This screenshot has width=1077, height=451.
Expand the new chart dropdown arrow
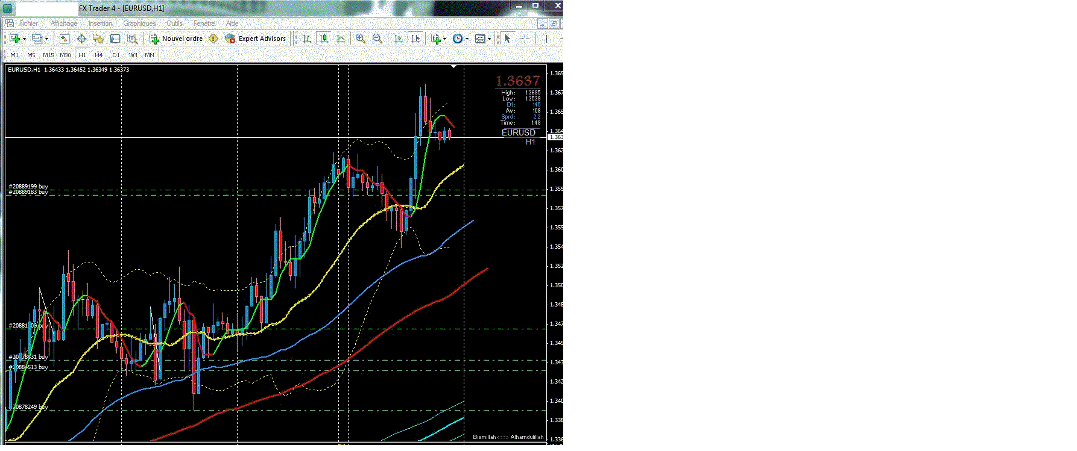click(24, 39)
